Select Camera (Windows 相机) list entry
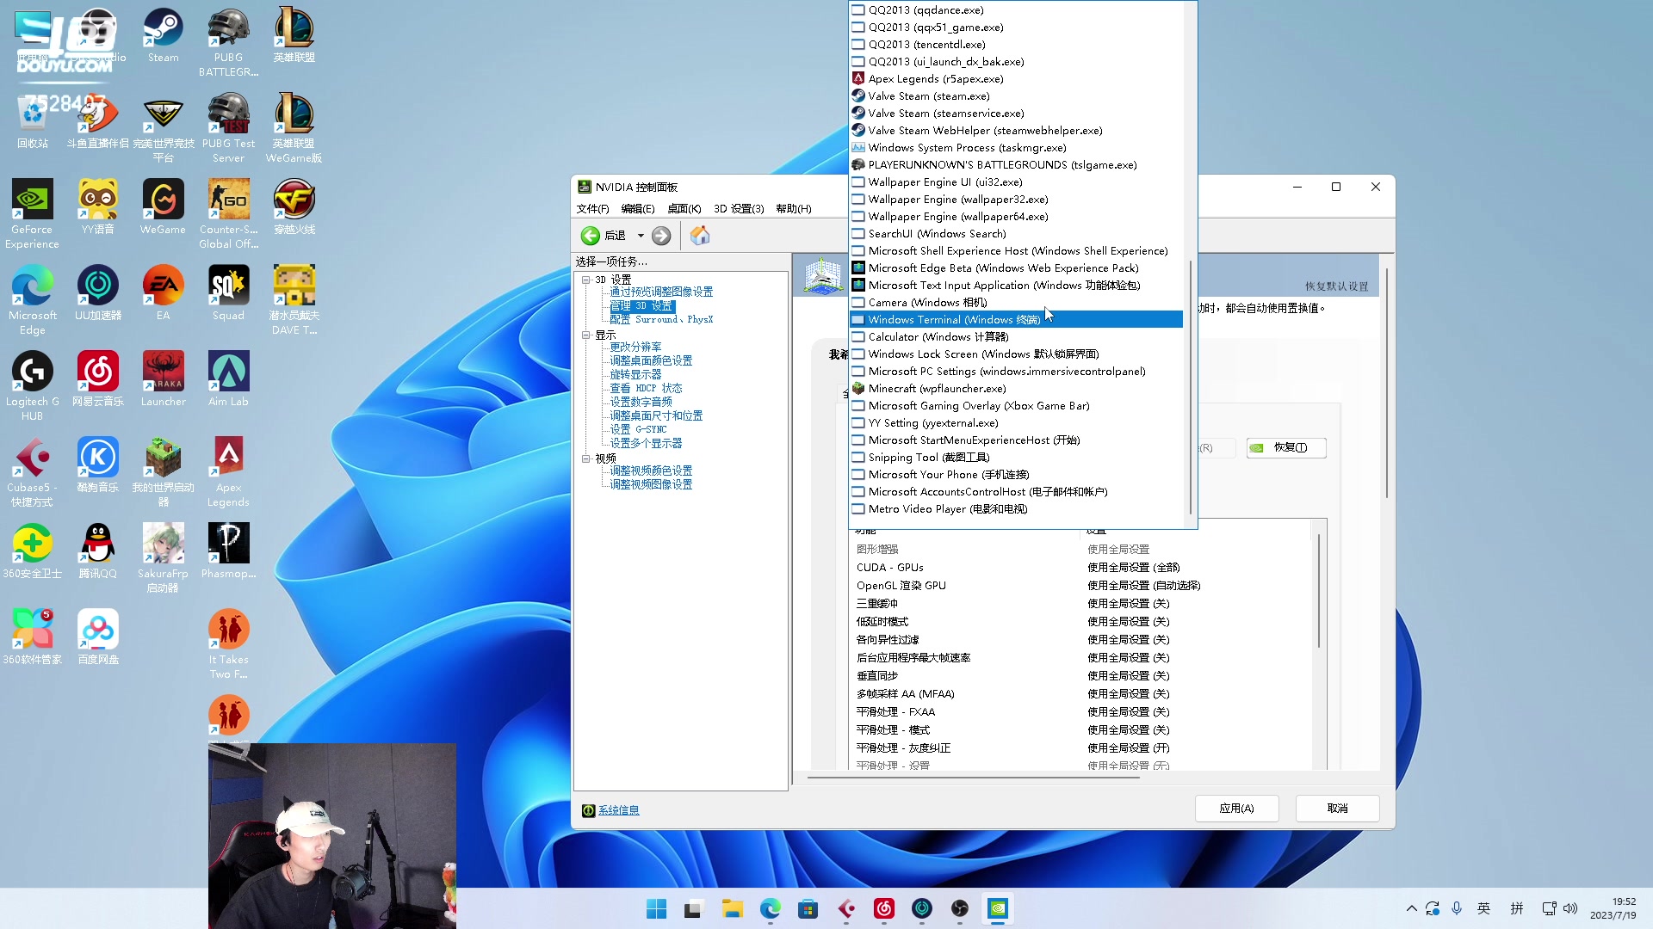Screen dimensions: 1653x929 (1016, 302)
